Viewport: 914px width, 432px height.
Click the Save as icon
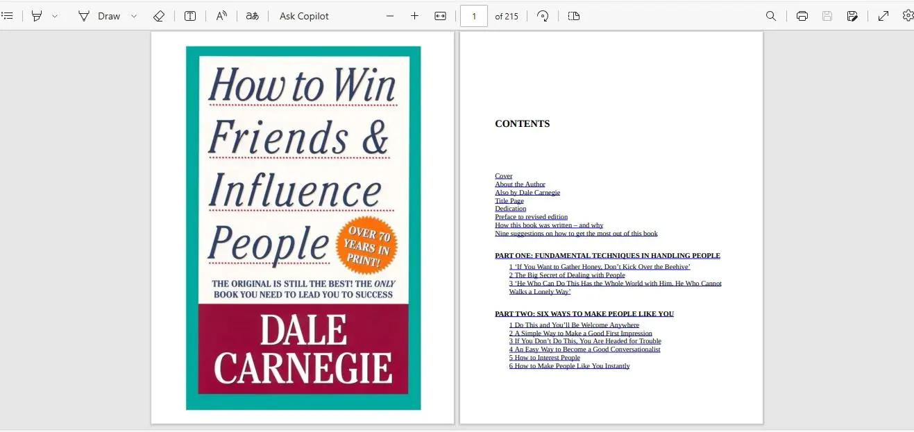click(852, 15)
